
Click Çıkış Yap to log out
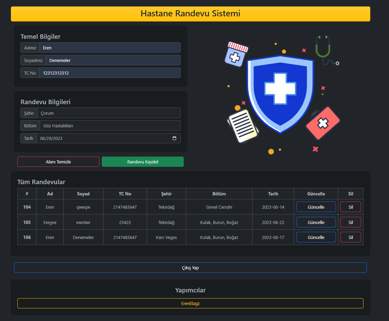[x=190, y=268]
